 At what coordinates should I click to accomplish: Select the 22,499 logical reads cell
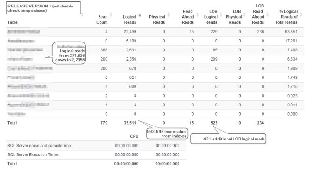(x=130, y=32)
